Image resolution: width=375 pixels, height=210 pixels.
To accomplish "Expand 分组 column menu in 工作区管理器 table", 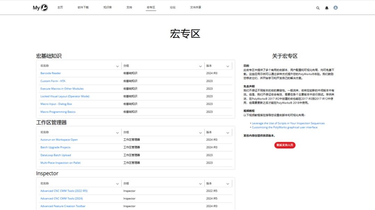I will (200, 133).
